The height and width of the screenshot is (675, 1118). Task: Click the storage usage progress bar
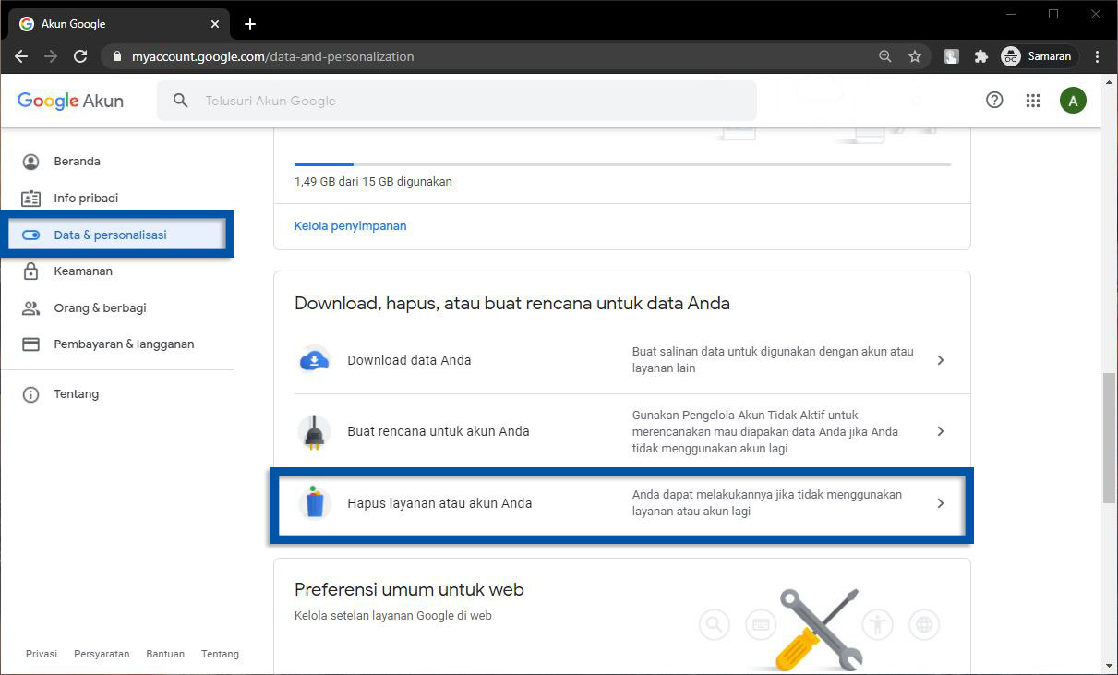pos(621,164)
